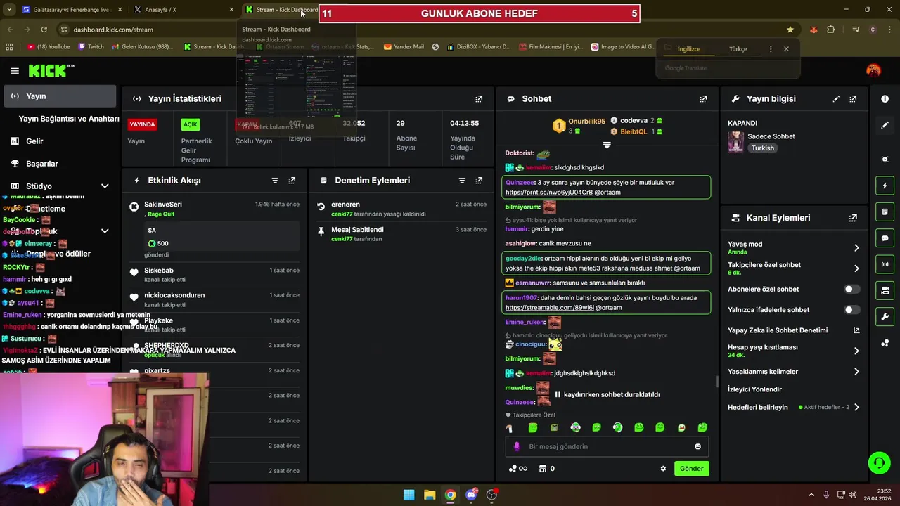This screenshot has width=900, height=506.
Task: Expand Yasaklanmış kelimeler settings
Action: click(856, 372)
